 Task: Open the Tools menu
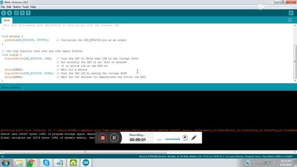(x=26, y=7)
